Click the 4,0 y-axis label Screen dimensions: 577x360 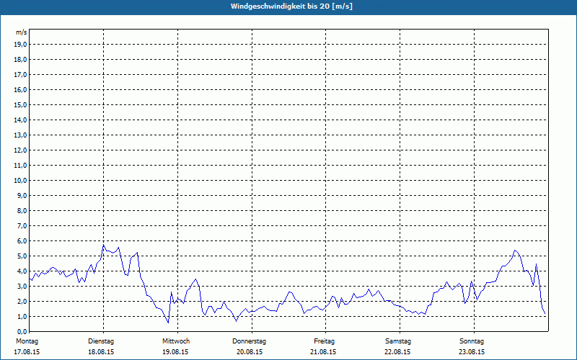click(22, 271)
